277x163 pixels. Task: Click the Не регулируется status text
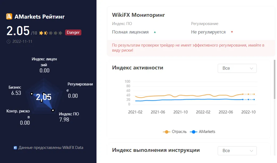pos(208,32)
